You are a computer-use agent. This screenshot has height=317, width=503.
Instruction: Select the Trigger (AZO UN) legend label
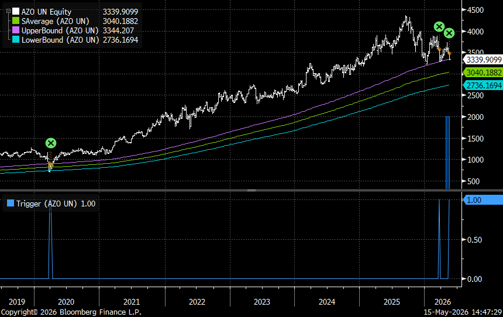click(47, 204)
